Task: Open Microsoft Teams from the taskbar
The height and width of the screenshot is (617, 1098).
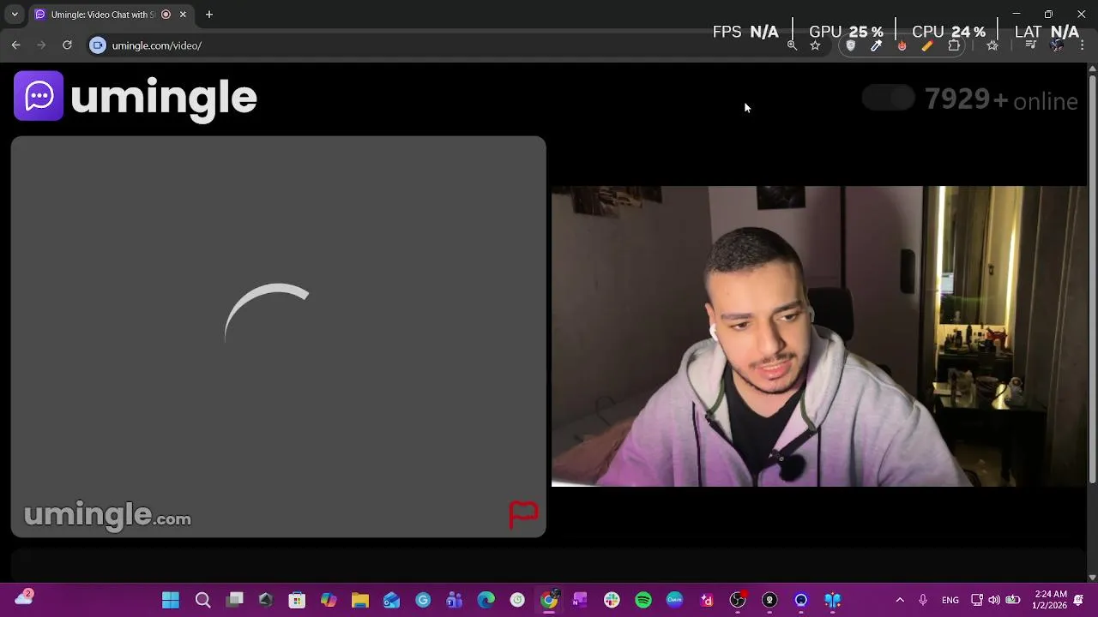Action: [455, 600]
